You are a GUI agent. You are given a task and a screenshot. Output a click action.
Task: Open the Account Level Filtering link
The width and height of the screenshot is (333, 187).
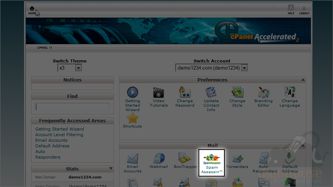(59, 135)
